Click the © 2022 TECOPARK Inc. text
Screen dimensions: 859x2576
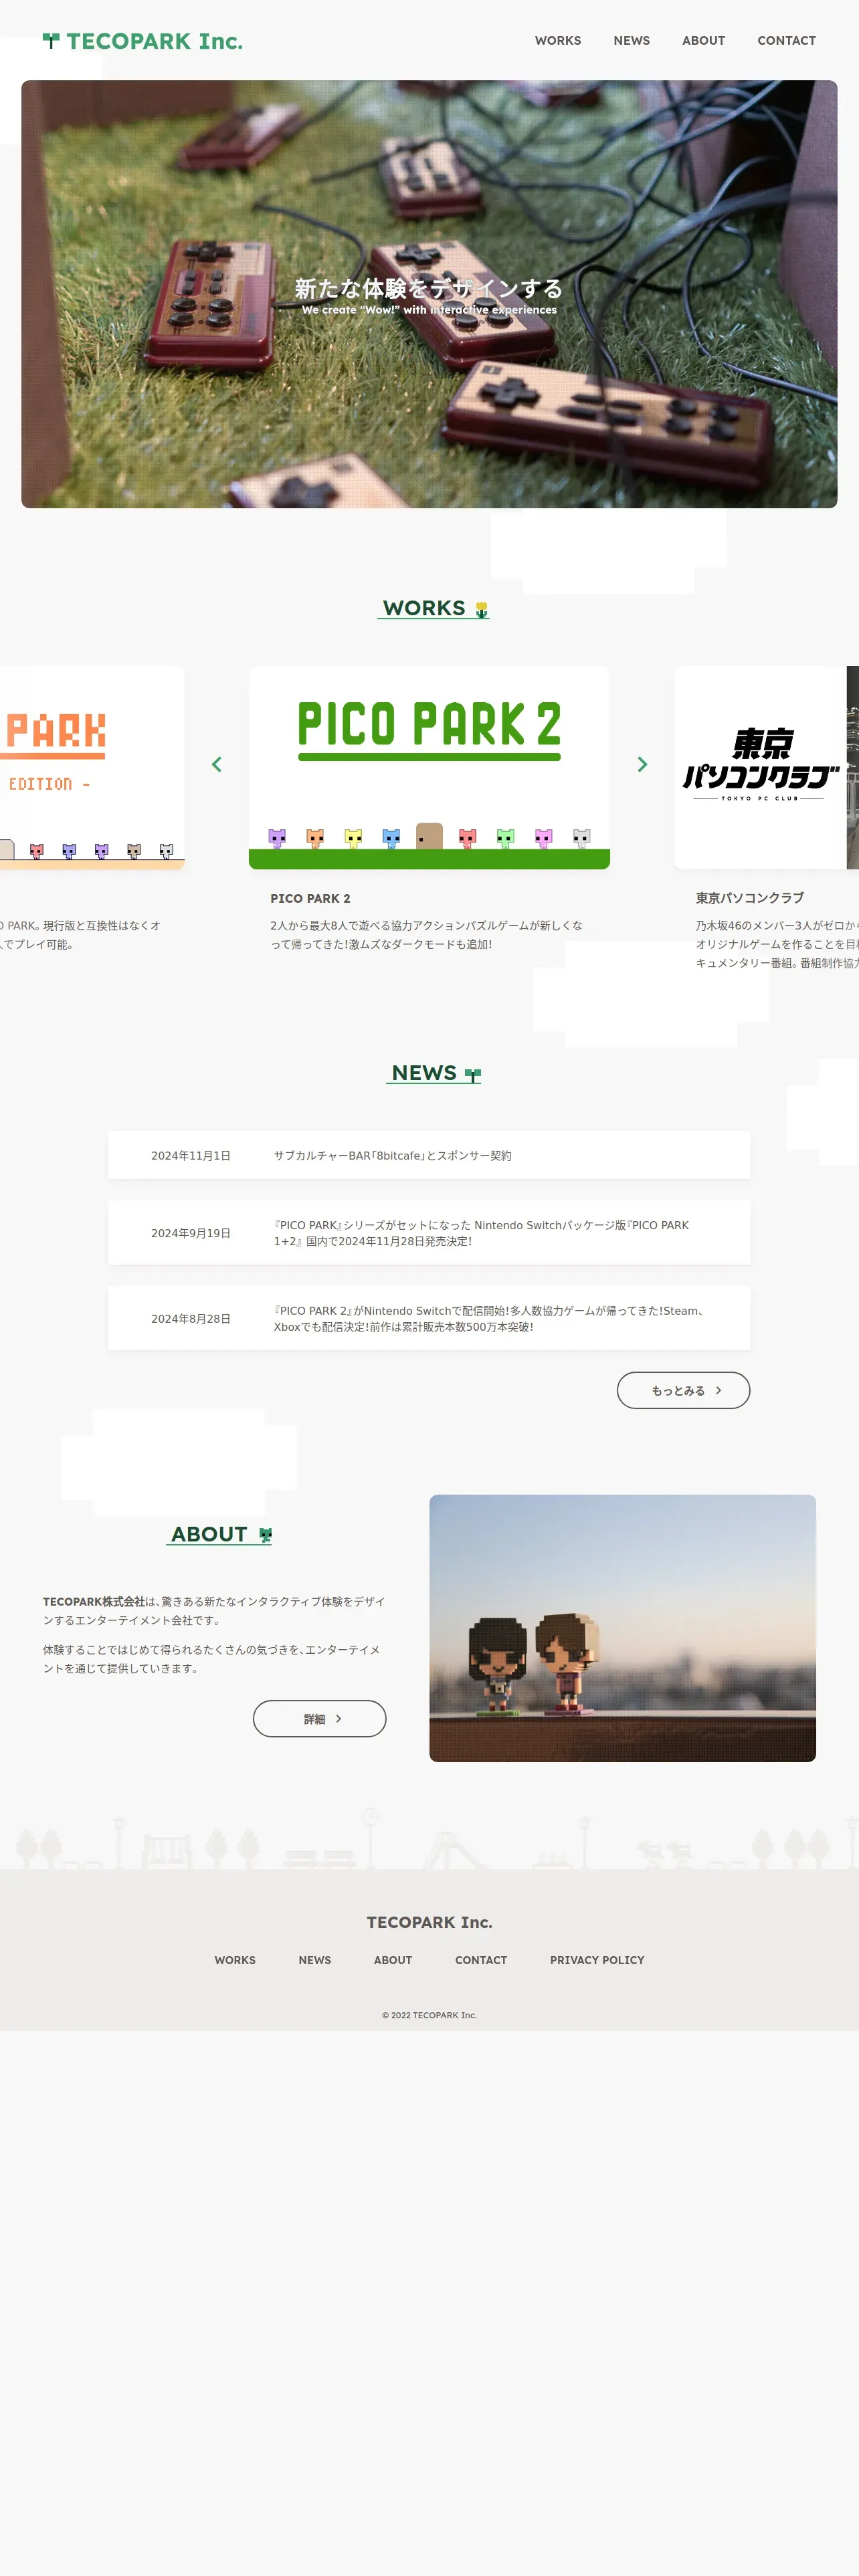coord(429,2015)
